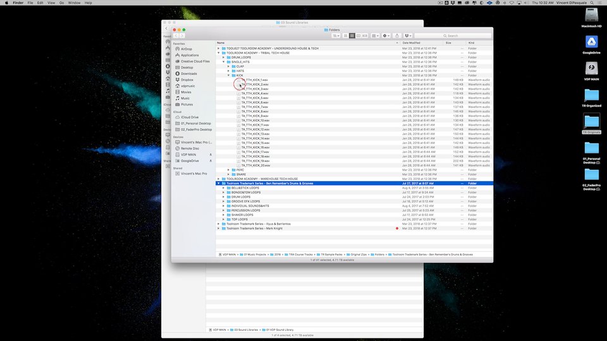
Task: Go back in the Folders window
Action: pyautogui.click(x=176, y=35)
